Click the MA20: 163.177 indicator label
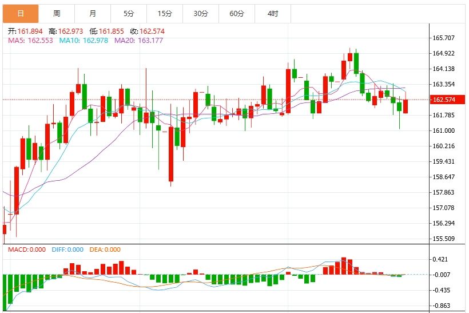The height and width of the screenshot is (313, 469). (139, 41)
